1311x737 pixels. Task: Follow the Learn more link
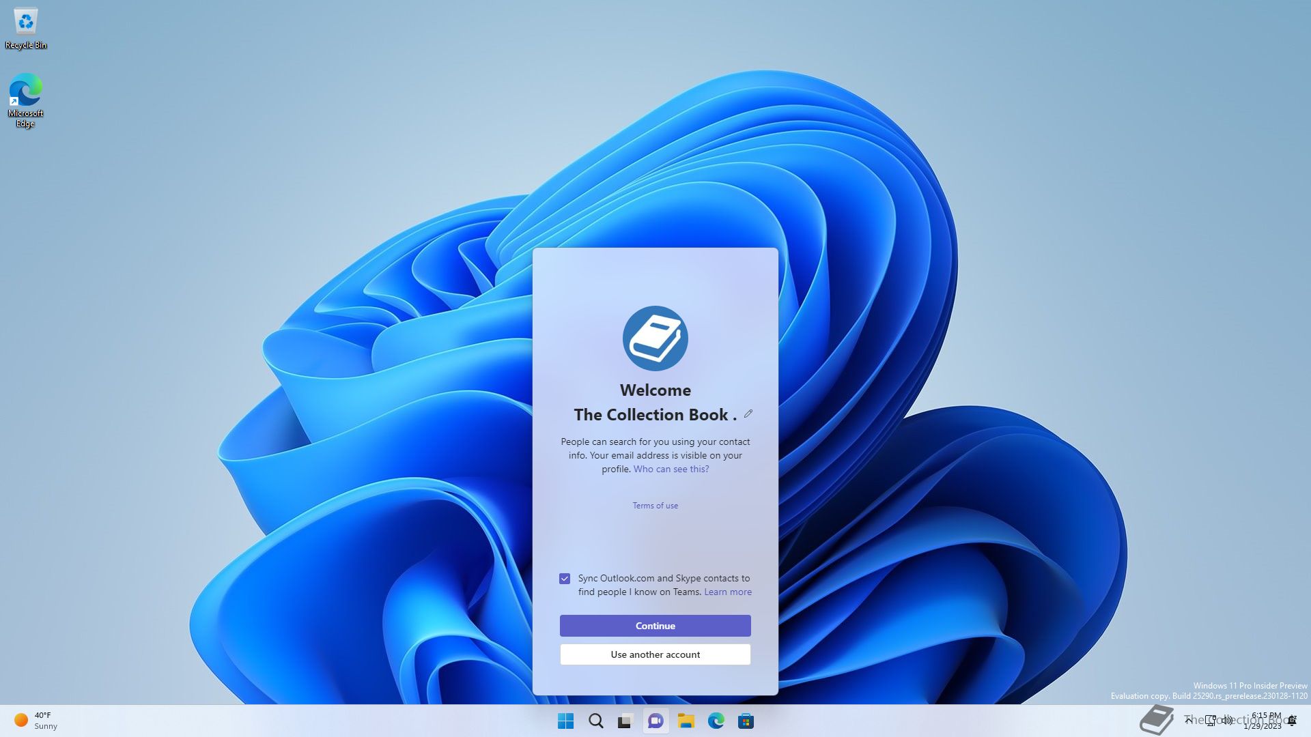727,592
